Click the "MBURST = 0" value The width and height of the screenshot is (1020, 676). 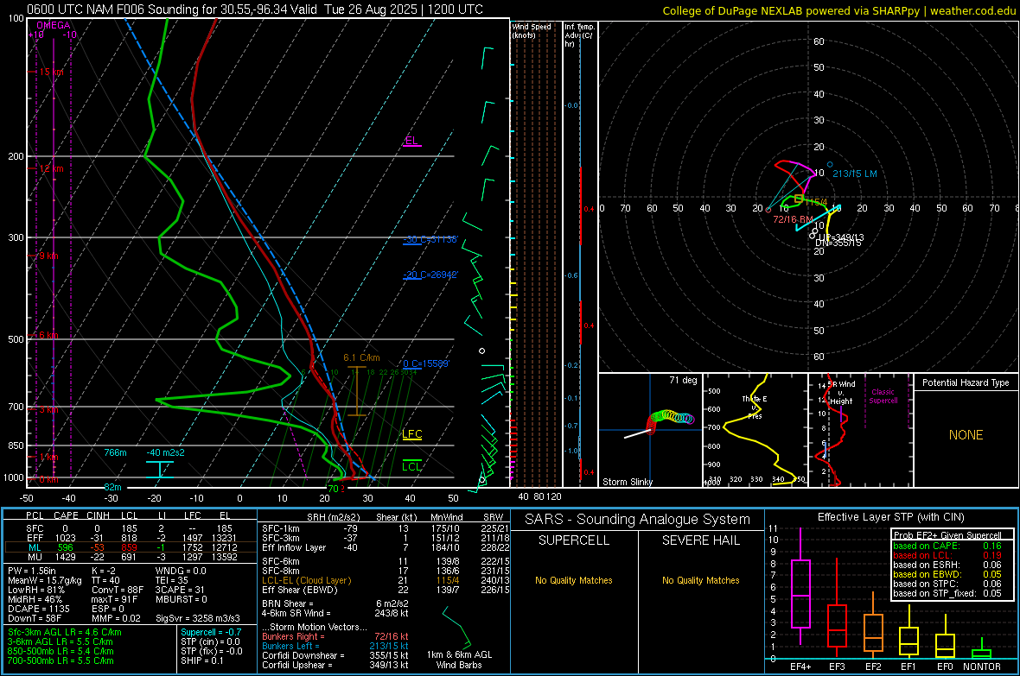pos(182,599)
